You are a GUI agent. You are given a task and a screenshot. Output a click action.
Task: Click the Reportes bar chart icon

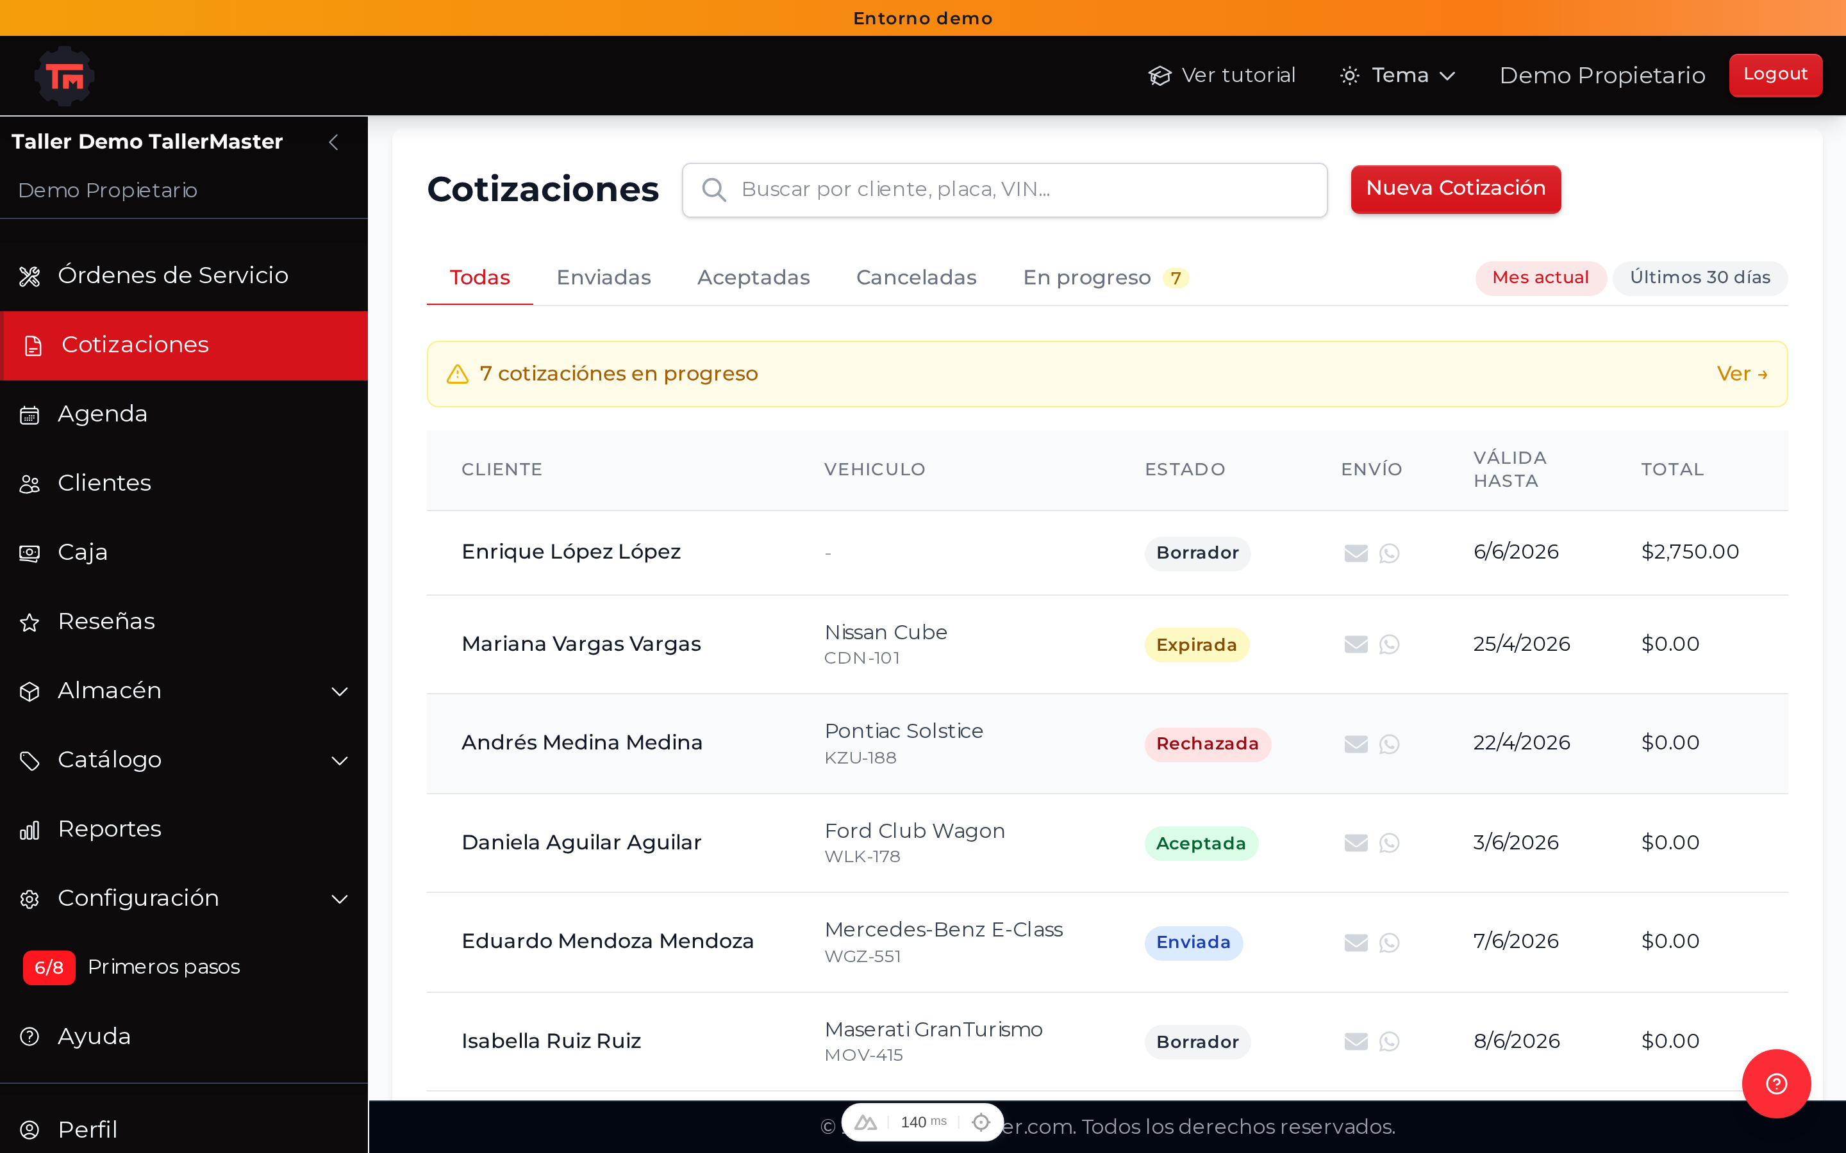[x=29, y=830]
